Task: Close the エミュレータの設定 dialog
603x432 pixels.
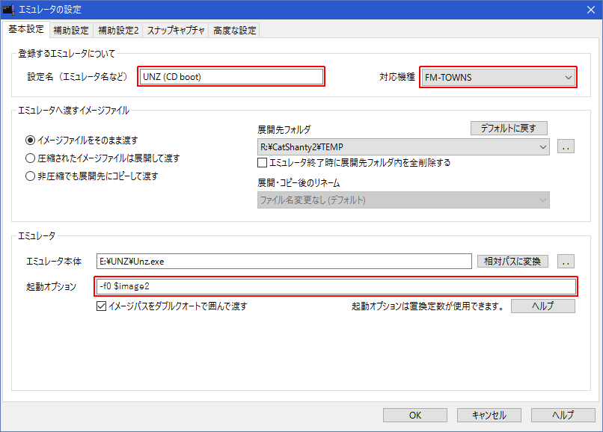Action: click(588, 10)
